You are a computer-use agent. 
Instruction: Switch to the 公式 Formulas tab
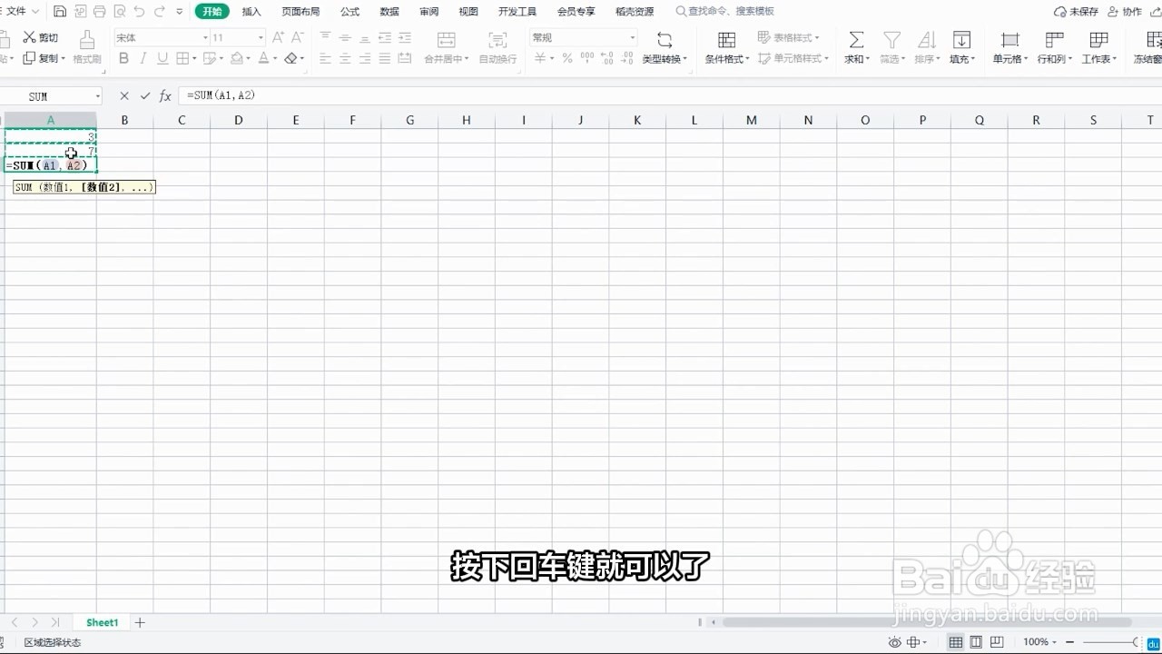click(x=350, y=12)
